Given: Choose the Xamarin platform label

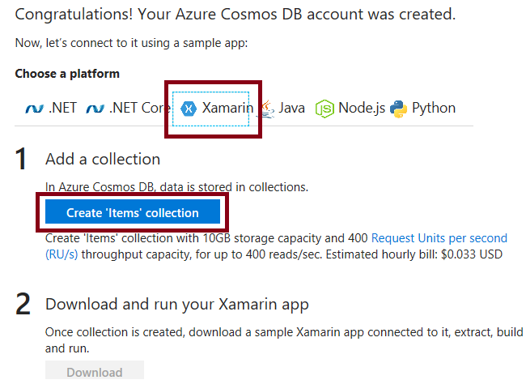Looking at the screenshot, I should point(227,109).
